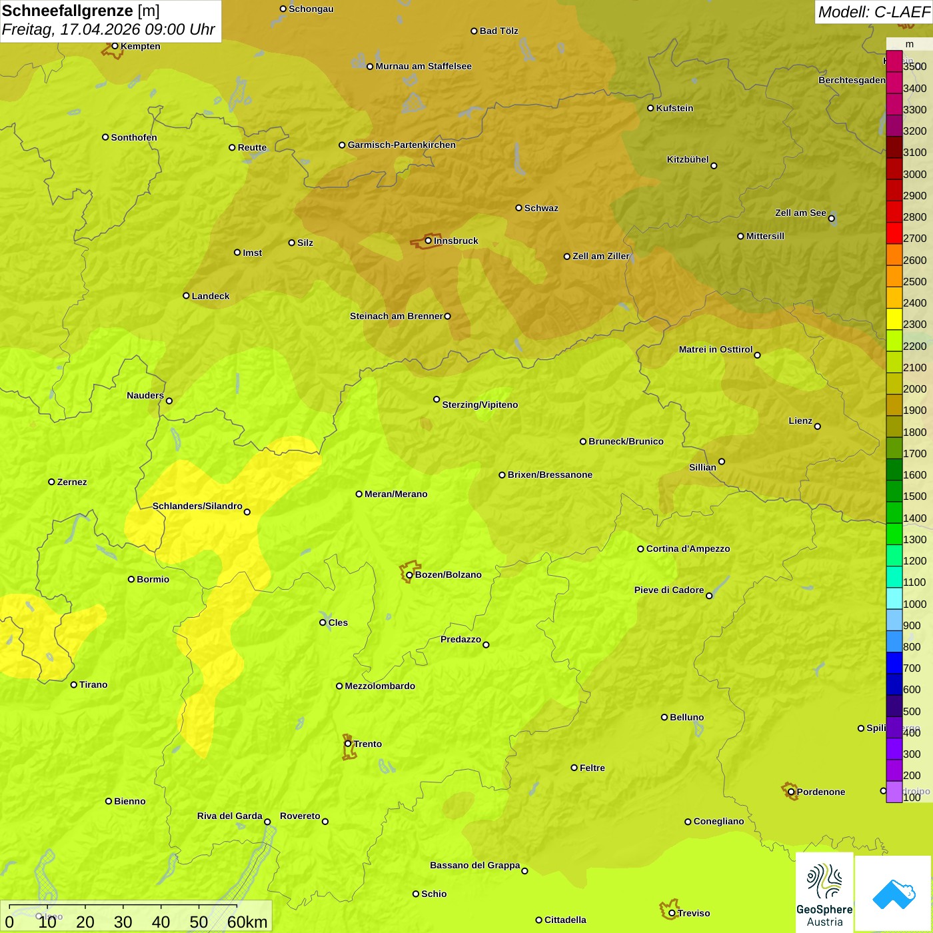Viewport: 933px width, 933px height.
Task: Select the Innsbruck city marker
Action: [x=429, y=241]
